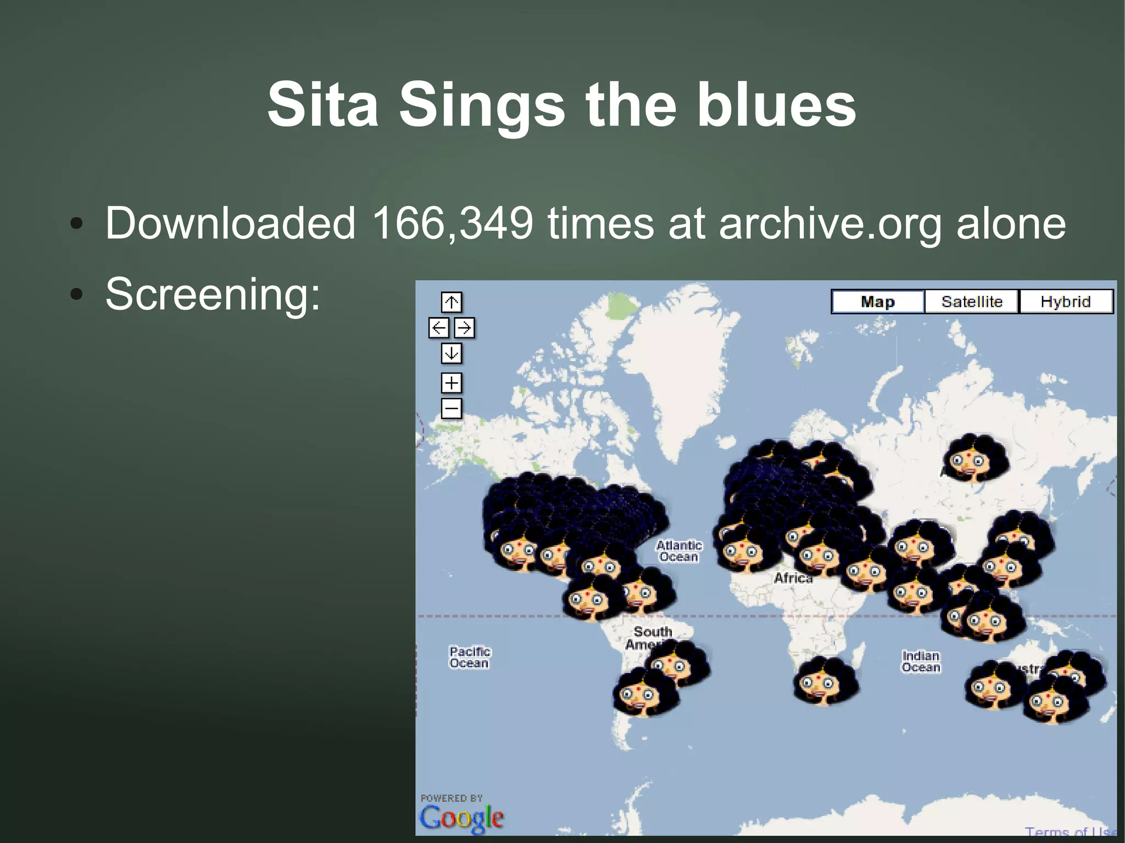Viewport: 1125px width, 843px height.
Task: Click the pan right arrow on the map
Action: (465, 328)
